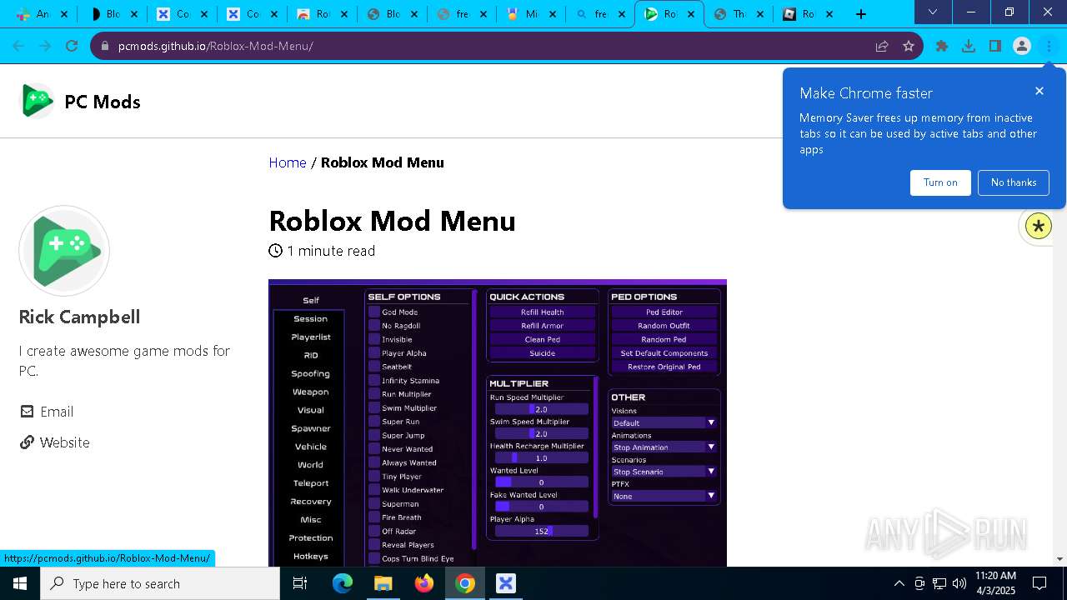Close the active Roblox Mod Menu tab
Image resolution: width=1067 pixels, height=600 pixels.
691,14
